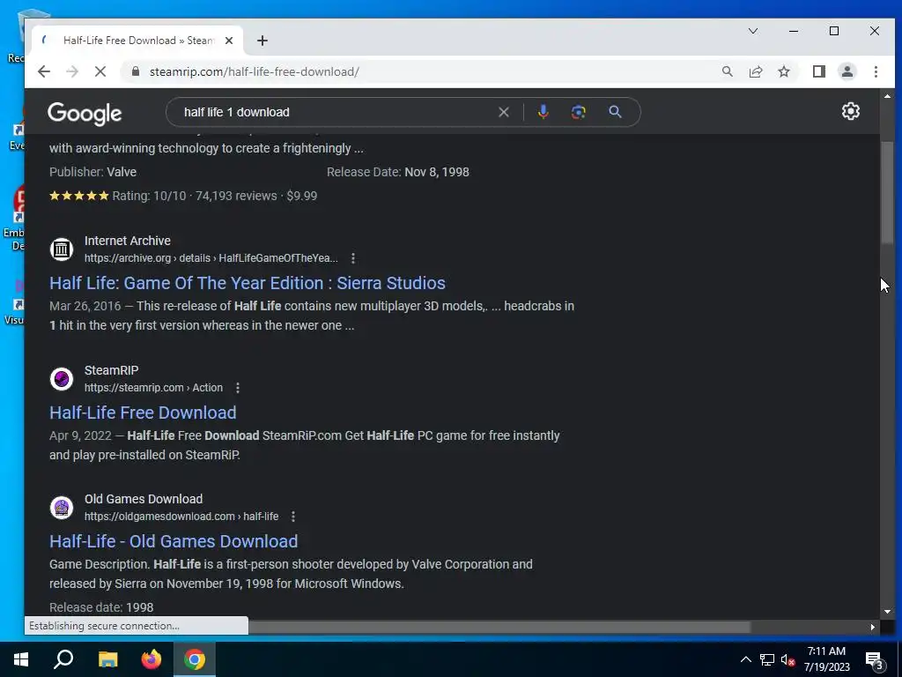Stop loading the current page
This screenshot has height=677, width=902.
tap(100, 71)
